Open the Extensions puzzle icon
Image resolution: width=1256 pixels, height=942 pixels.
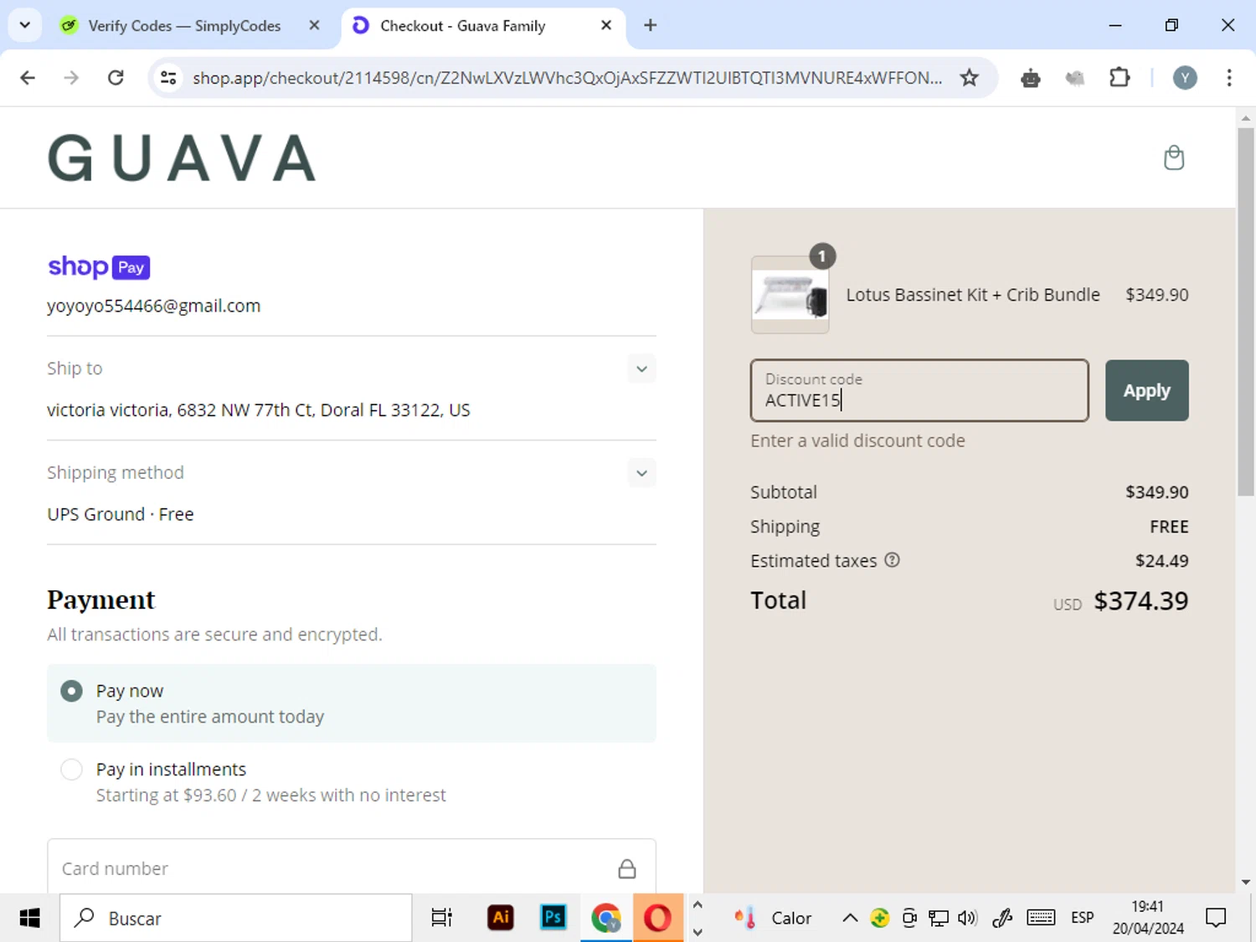1120,78
